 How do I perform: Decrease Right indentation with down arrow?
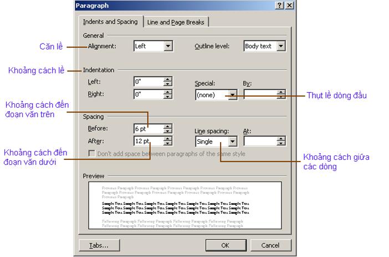(x=168, y=97)
